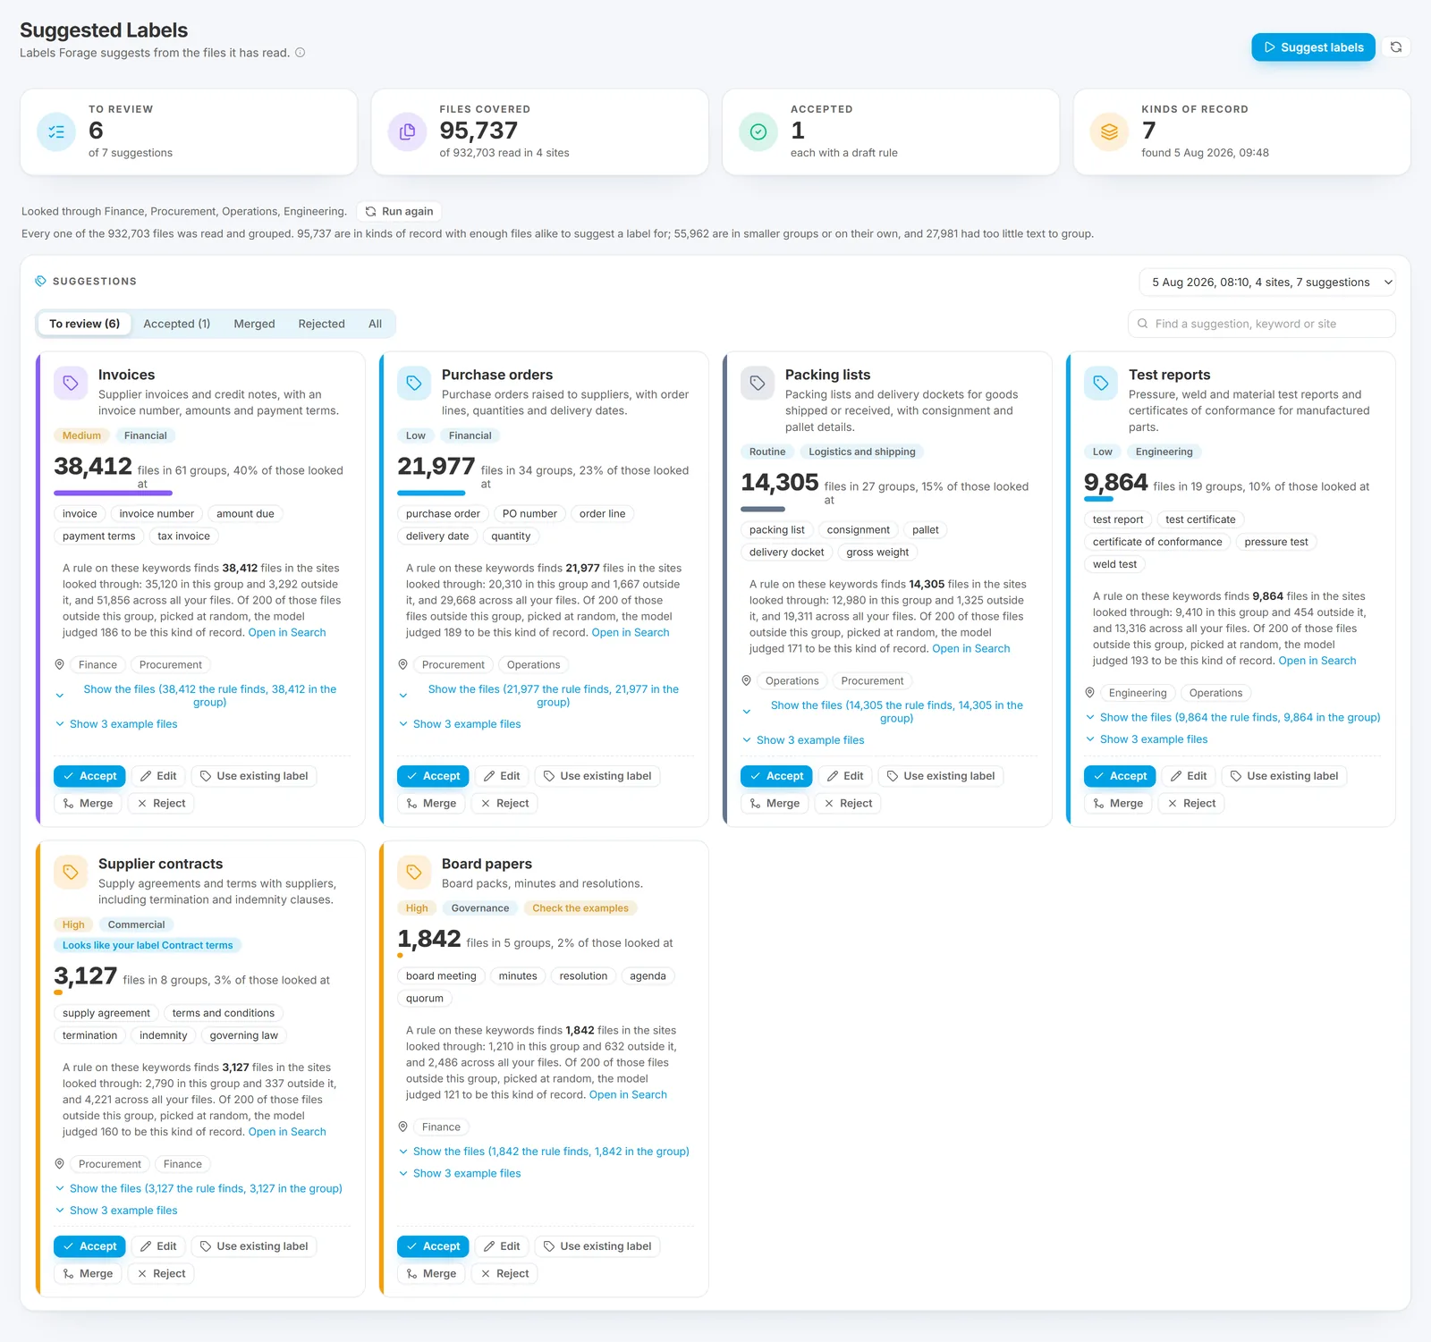This screenshot has height=1342, width=1431.
Task: Open in Search link for Test reports
Action: coord(1317,661)
